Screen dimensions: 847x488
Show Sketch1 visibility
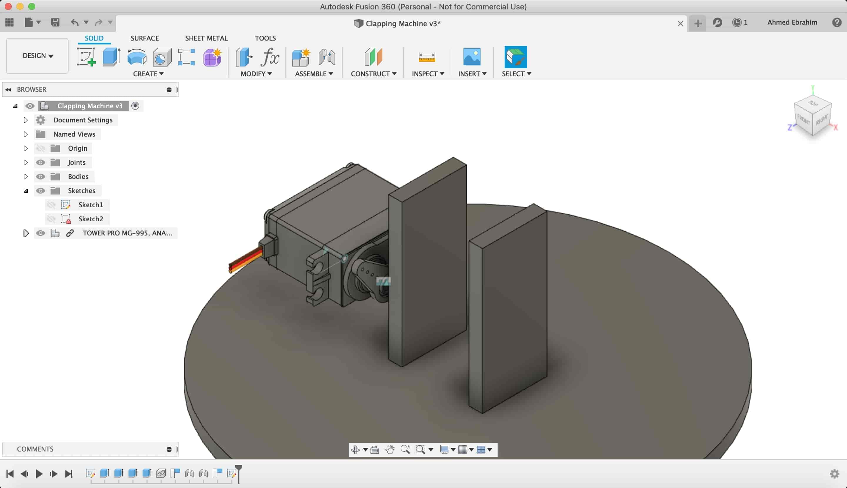pyautogui.click(x=51, y=205)
